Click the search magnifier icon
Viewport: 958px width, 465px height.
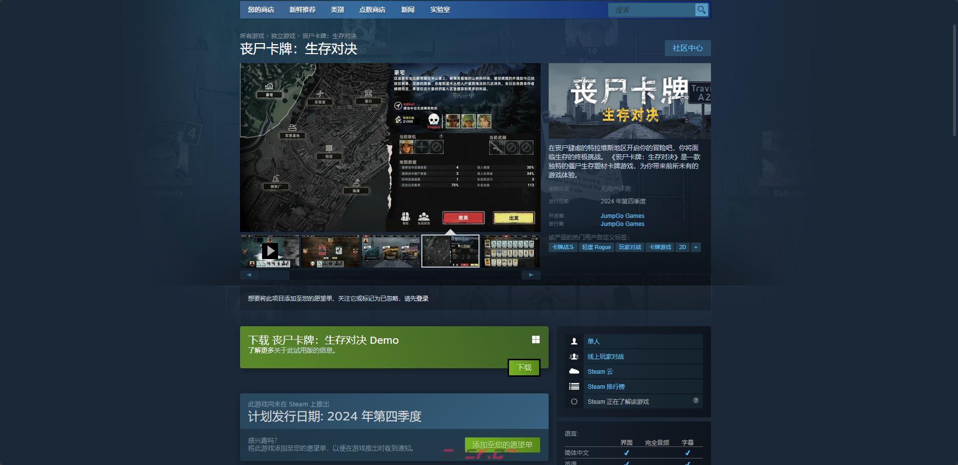tap(701, 10)
